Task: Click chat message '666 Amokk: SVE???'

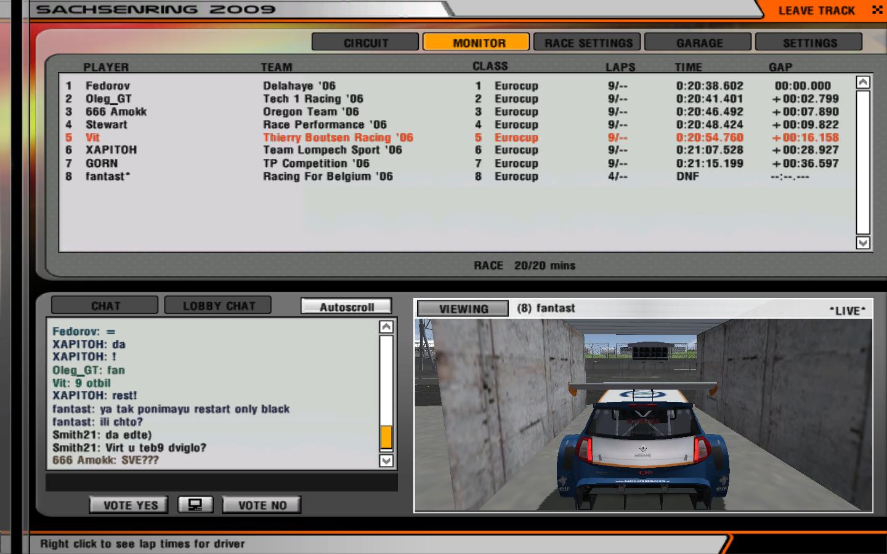Action: [x=105, y=460]
